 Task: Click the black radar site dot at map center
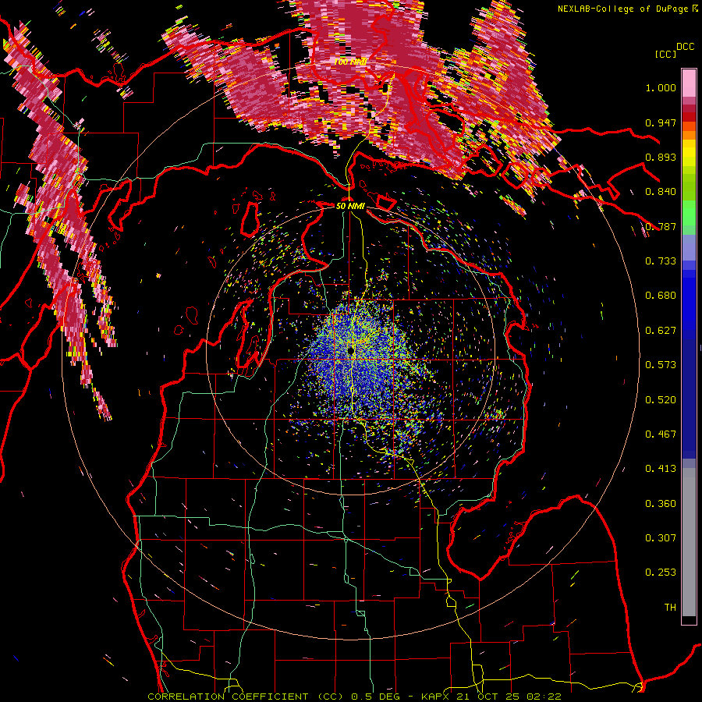point(350,350)
